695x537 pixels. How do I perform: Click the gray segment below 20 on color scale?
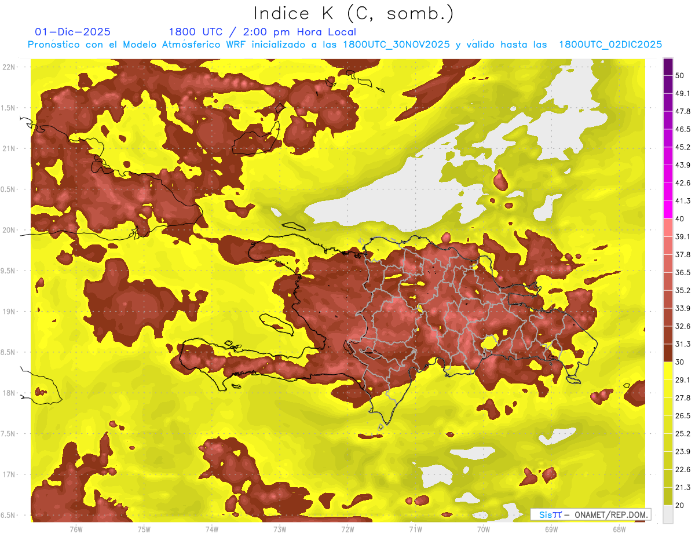coord(668,514)
